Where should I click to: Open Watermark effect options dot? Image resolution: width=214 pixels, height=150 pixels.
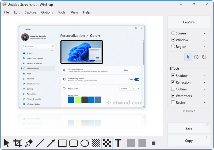205,96
